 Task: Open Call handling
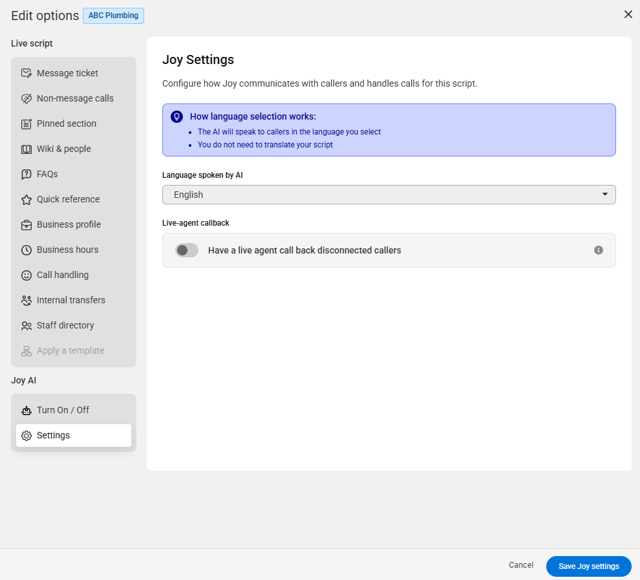click(x=74, y=275)
